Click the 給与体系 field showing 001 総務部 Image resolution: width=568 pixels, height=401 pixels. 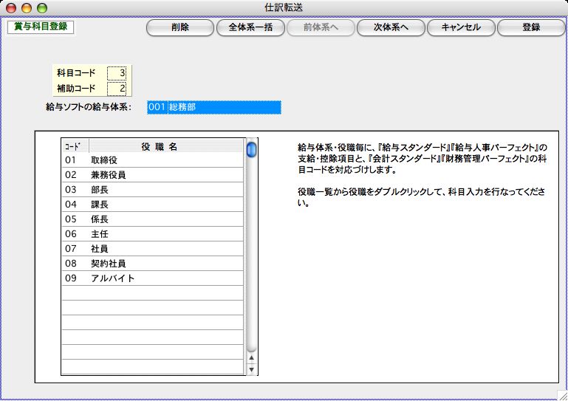pos(213,108)
